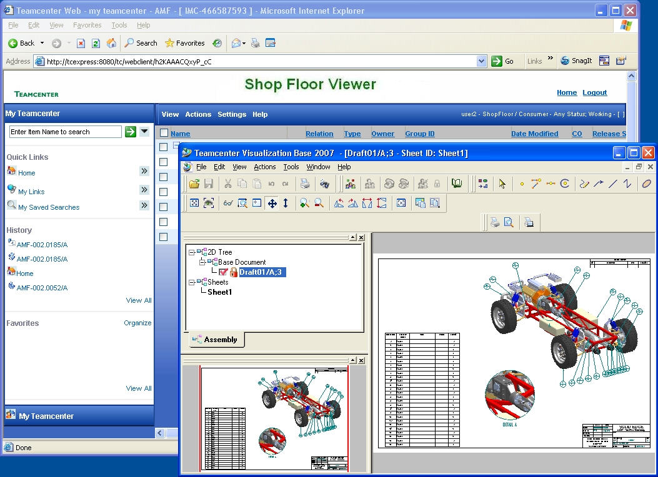Click the Home link next to Logout
The image size is (658, 477).
pyautogui.click(x=567, y=92)
